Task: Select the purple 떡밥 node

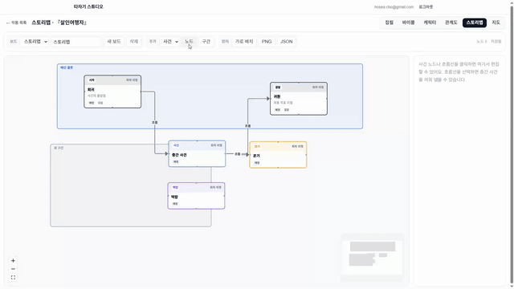Action: pyautogui.click(x=196, y=196)
